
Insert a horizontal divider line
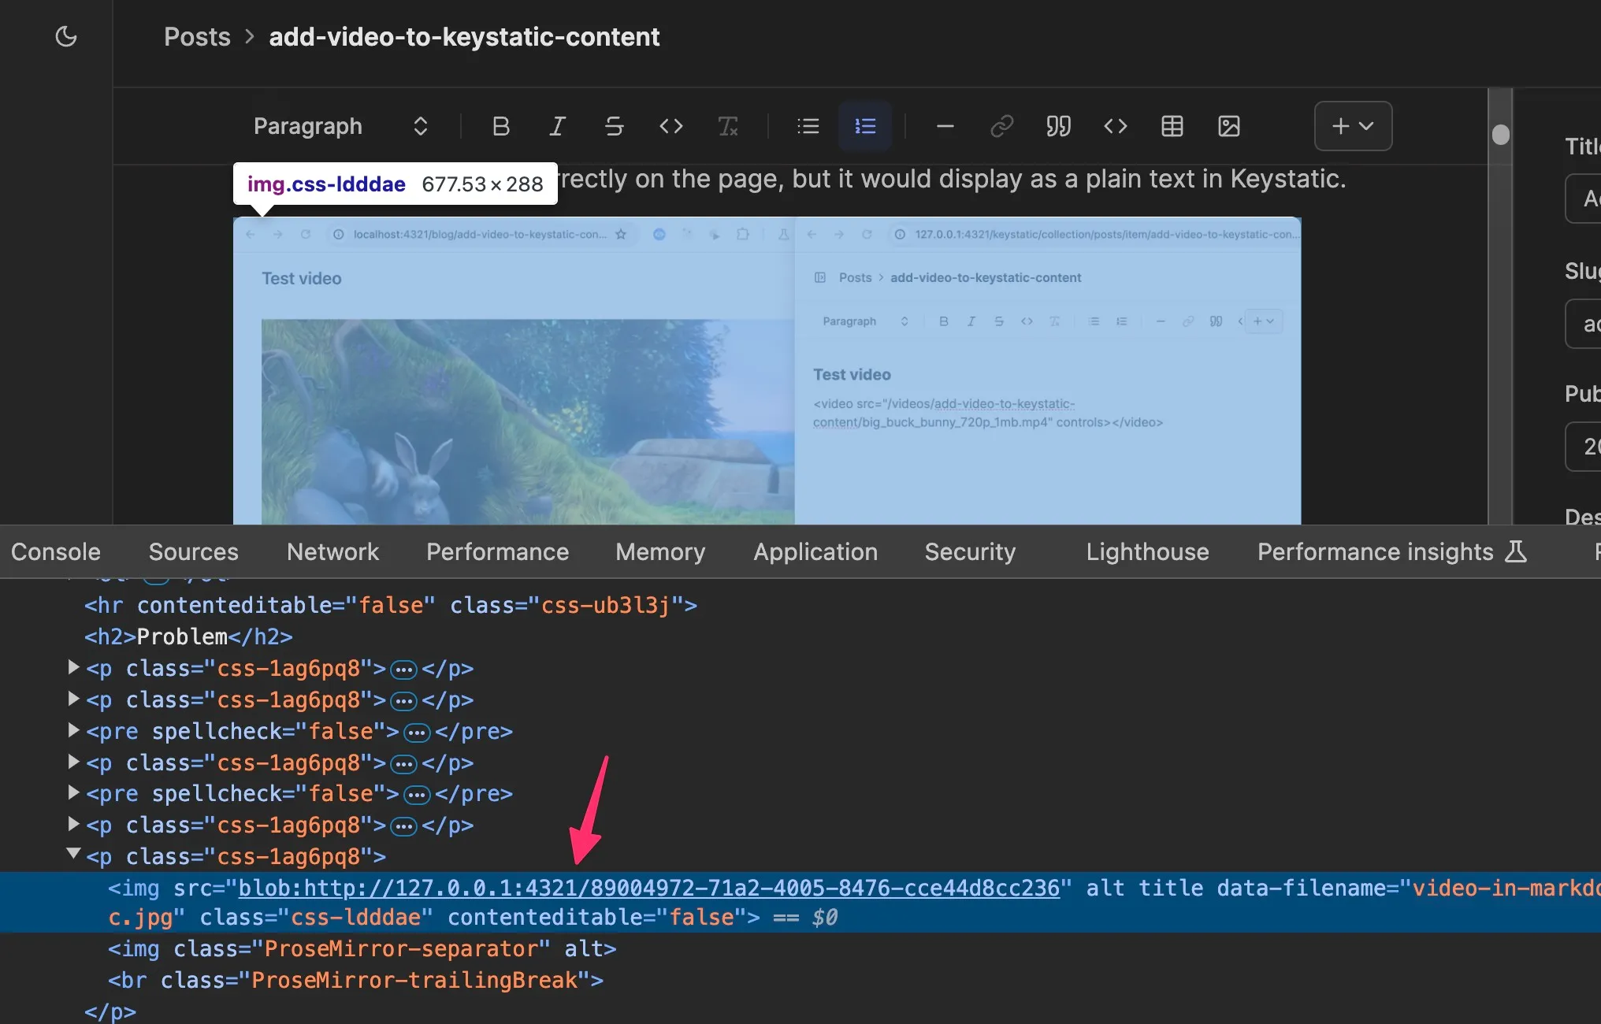click(945, 126)
